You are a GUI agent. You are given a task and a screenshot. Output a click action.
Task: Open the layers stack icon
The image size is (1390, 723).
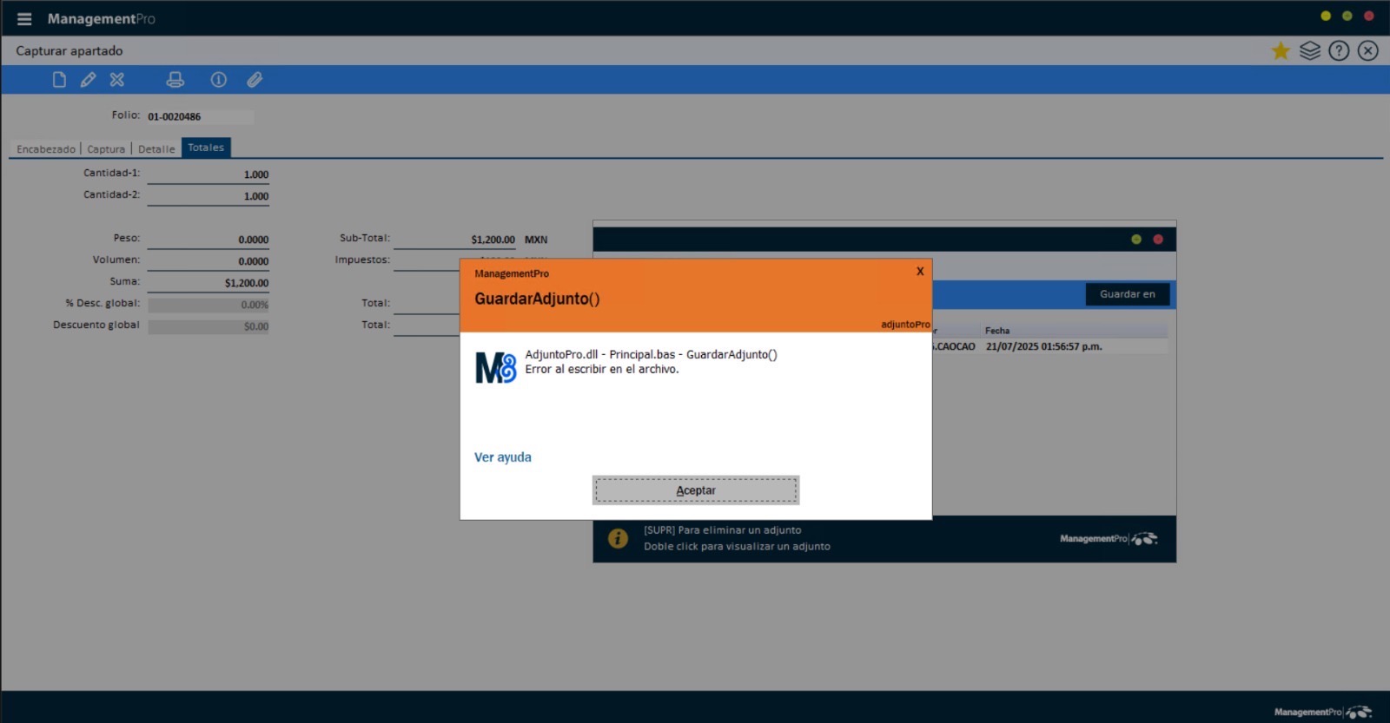[1310, 51]
